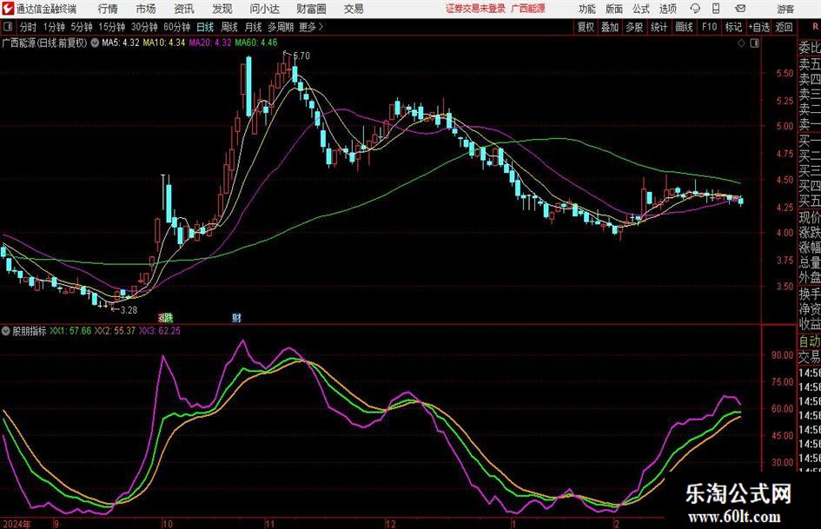Click the 游客 guest account label

pyautogui.click(x=785, y=9)
